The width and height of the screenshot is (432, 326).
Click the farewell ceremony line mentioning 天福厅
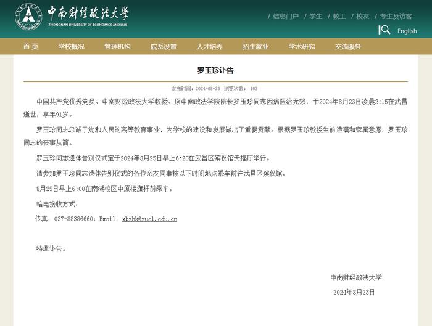coord(154,158)
